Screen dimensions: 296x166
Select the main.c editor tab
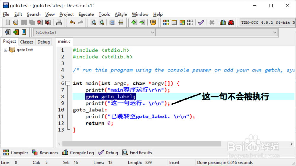(64, 41)
